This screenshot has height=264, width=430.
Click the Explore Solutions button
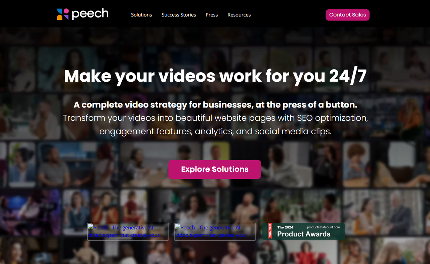(x=215, y=169)
